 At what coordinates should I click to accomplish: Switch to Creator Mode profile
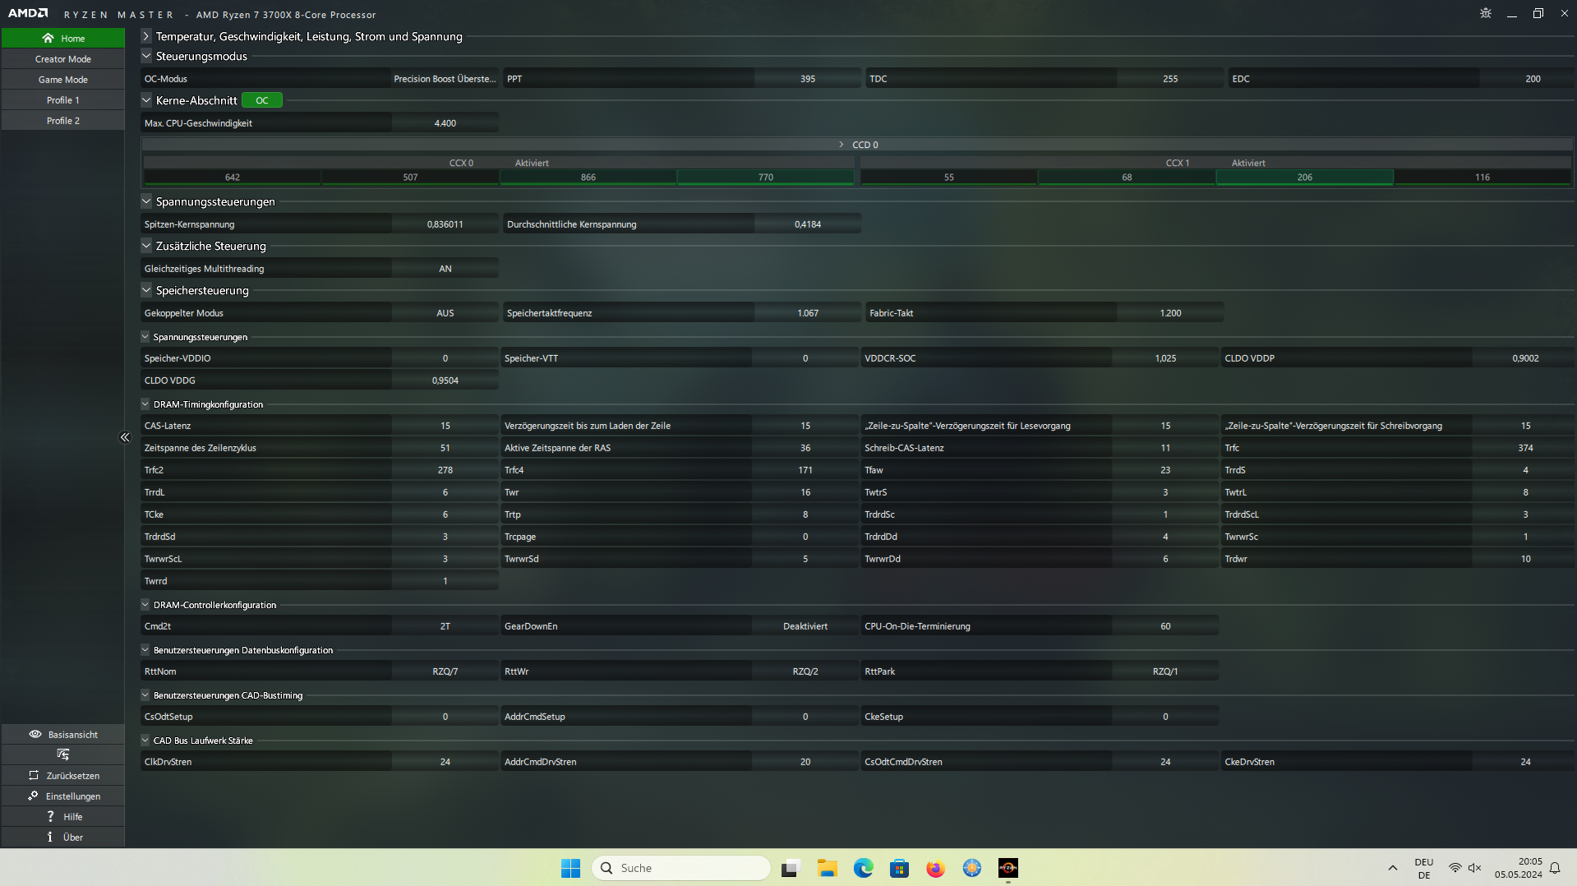pyautogui.click(x=63, y=59)
